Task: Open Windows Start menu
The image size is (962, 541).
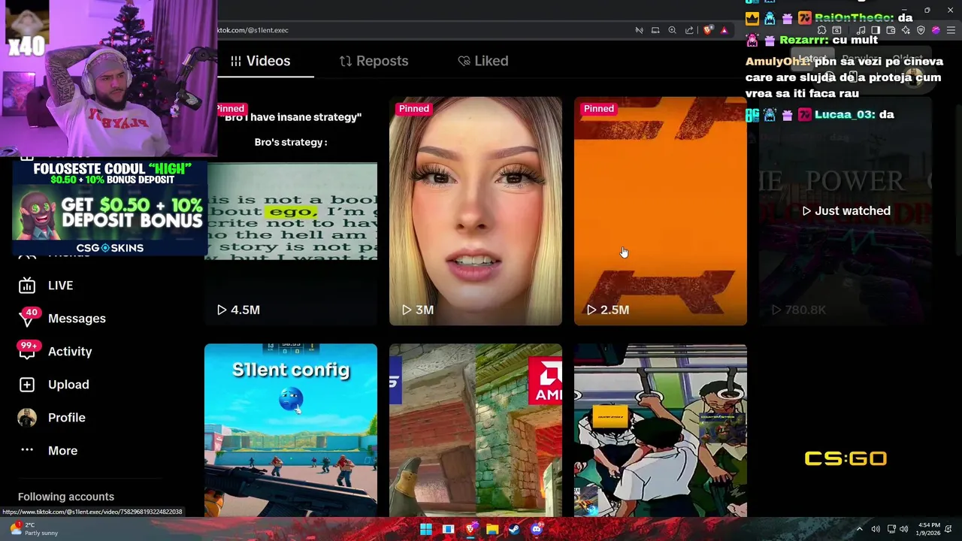Action: pyautogui.click(x=426, y=530)
